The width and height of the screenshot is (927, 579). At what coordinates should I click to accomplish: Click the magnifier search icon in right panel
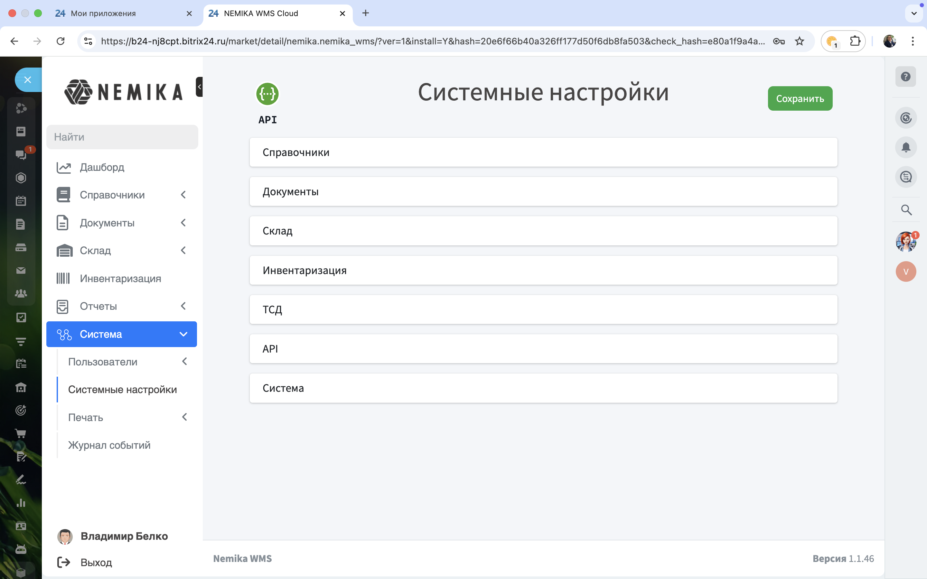click(906, 210)
